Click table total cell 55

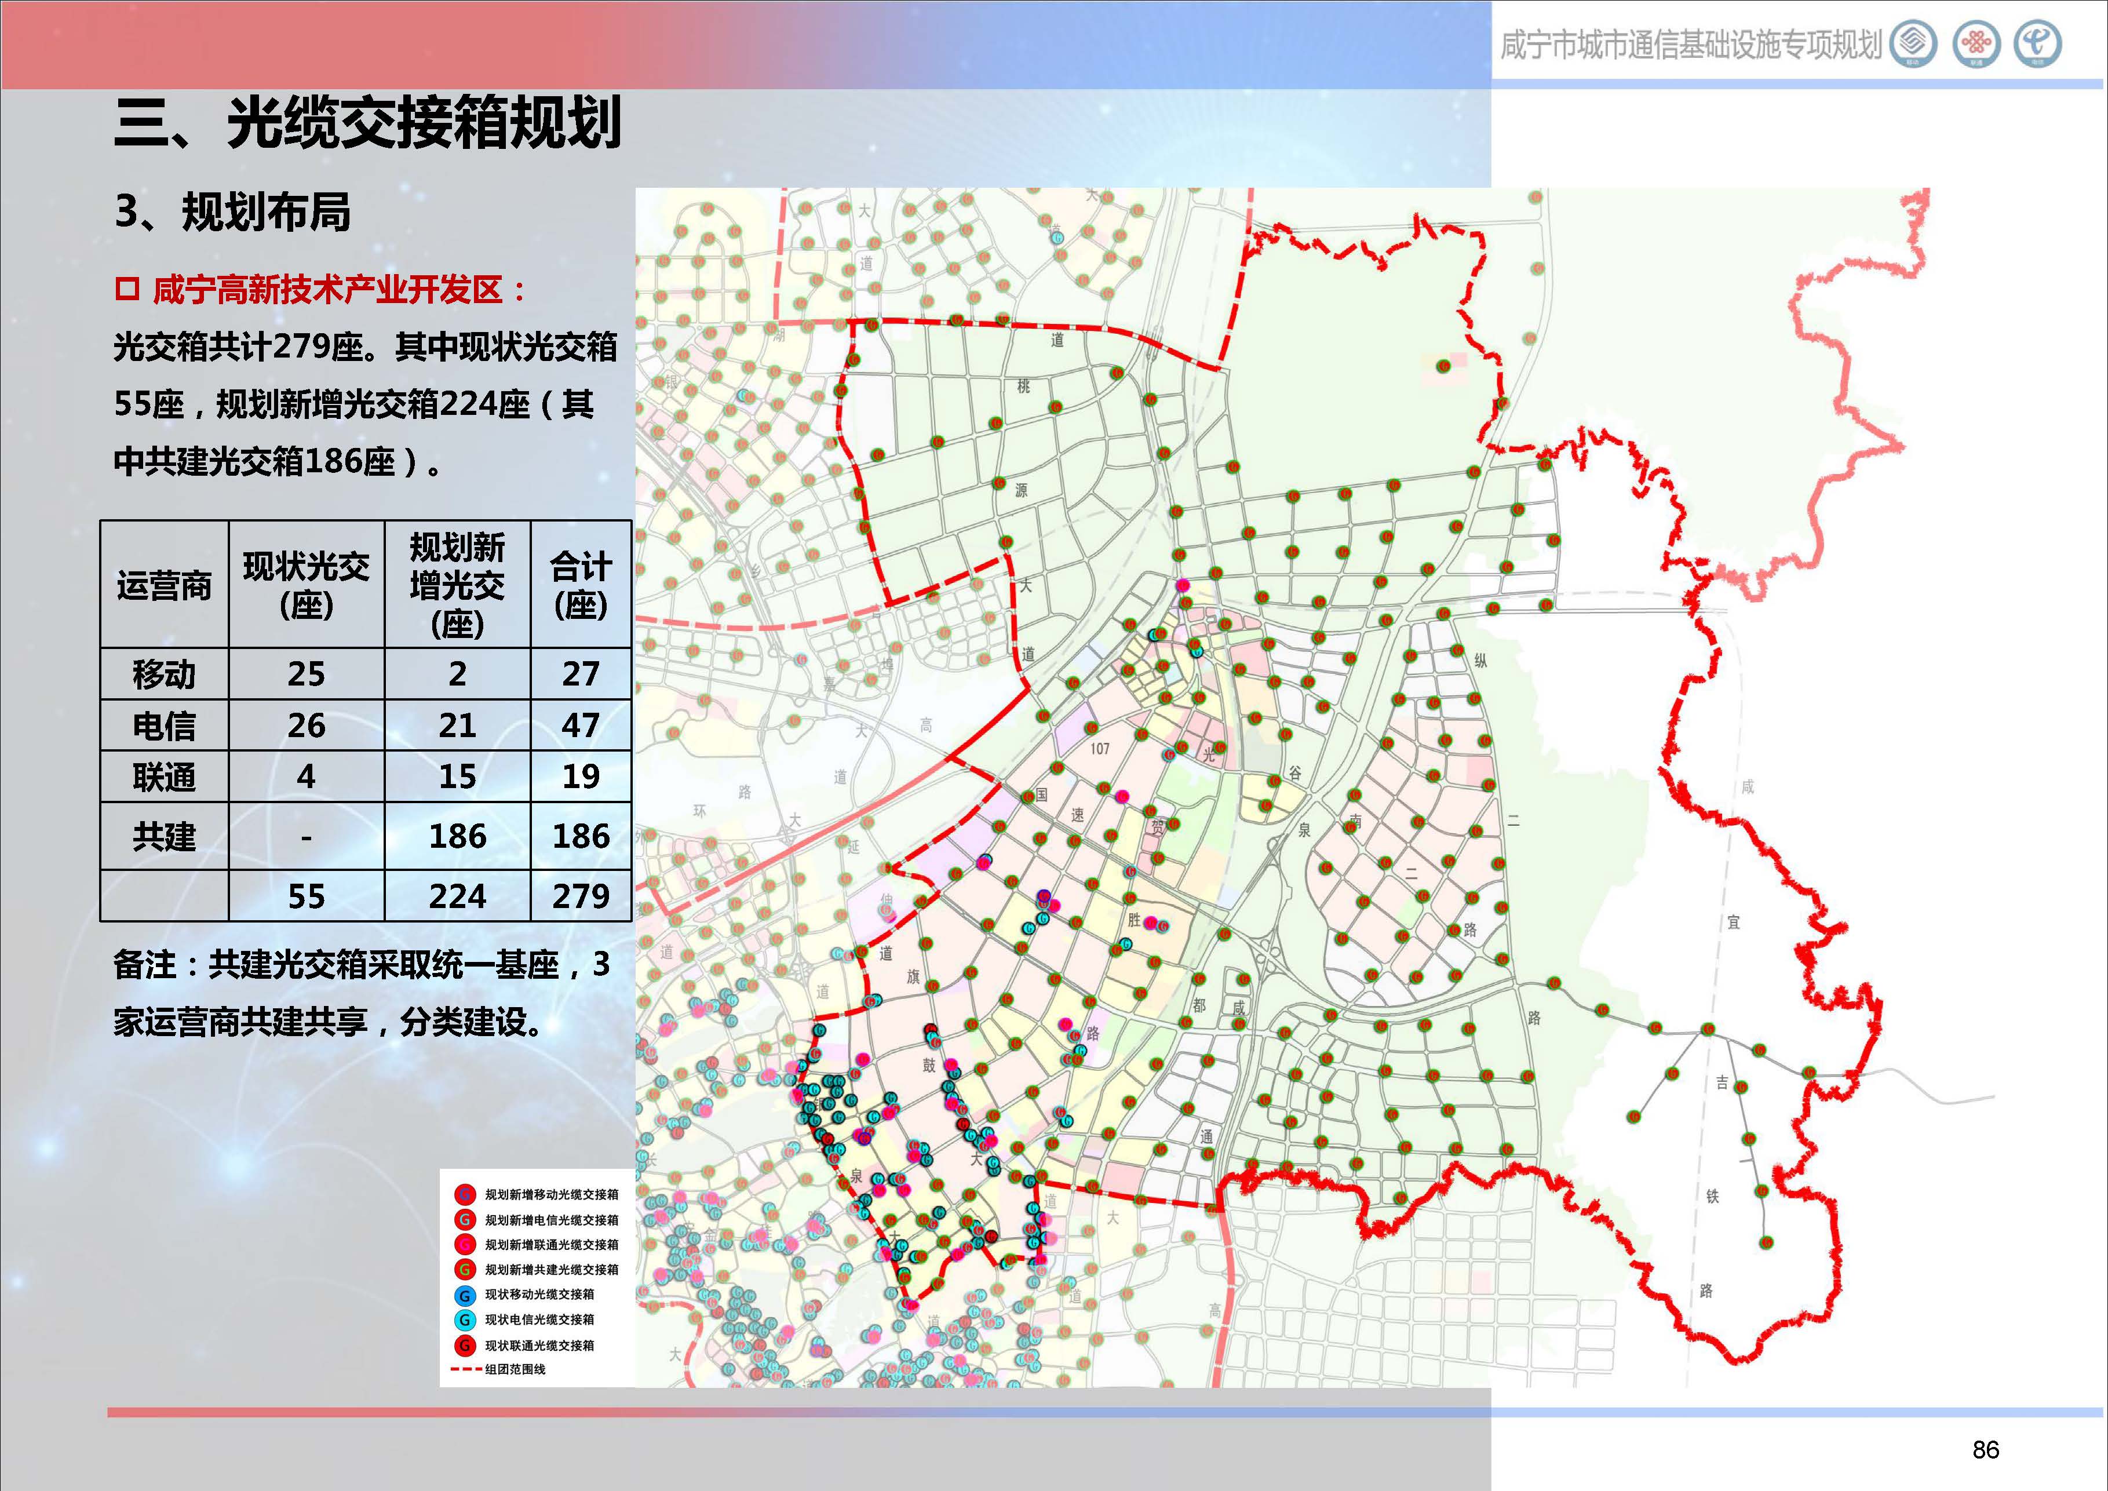coord(306,896)
